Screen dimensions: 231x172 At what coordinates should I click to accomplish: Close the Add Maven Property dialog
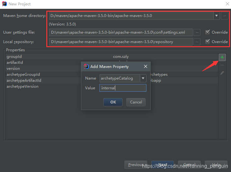[146, 66]
